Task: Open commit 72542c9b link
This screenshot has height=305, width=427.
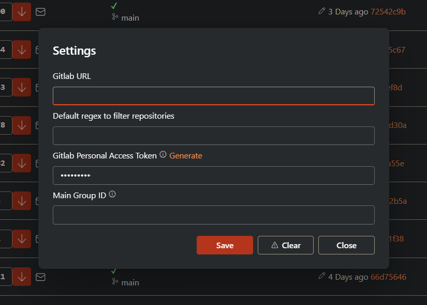Action: click(388, 12)
